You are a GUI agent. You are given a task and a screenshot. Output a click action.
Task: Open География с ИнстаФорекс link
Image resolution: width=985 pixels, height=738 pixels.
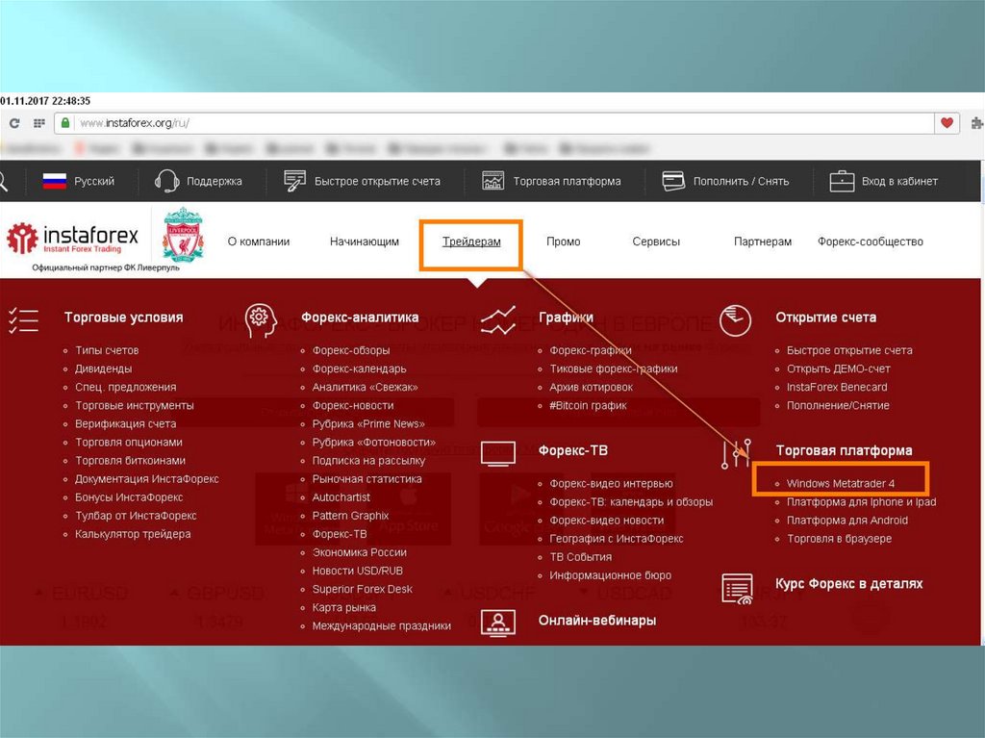point(617,538)
